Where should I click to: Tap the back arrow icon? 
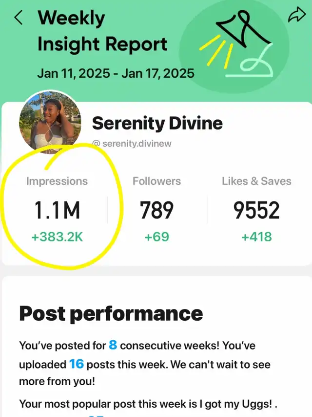coord(19,18)
